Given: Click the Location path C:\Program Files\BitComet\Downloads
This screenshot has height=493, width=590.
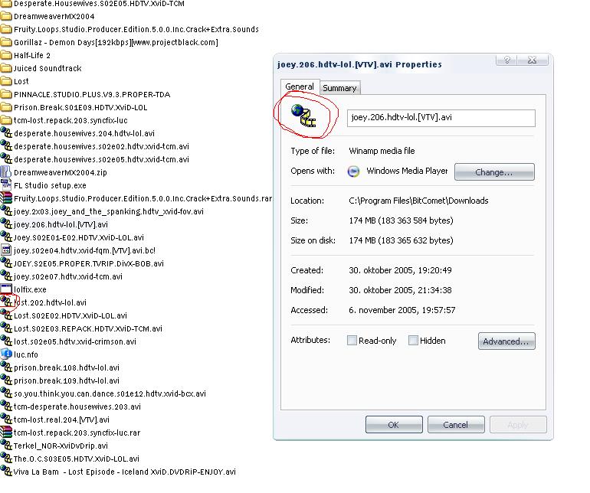Looking at the screenshot, I should tap(418, 201).
